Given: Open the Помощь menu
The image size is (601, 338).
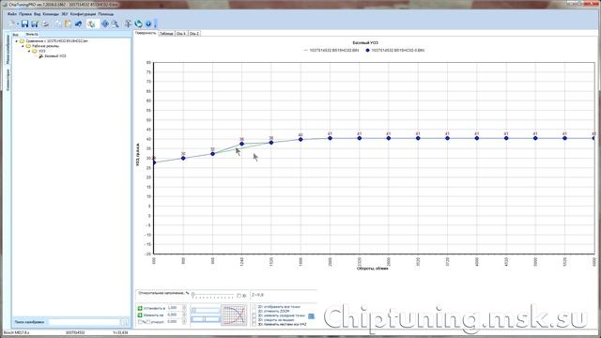Looking at the screenshot, I should pyautogui.click(x=106, y=14).
